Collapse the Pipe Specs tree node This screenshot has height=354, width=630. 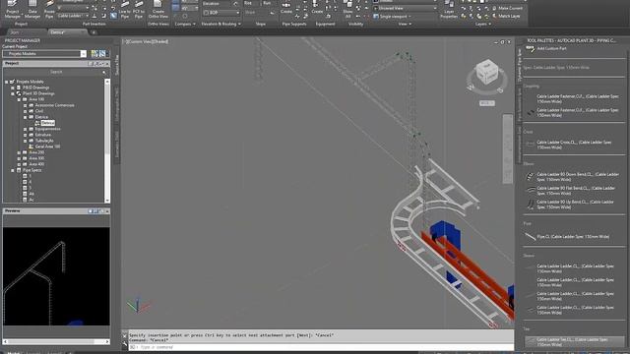[13, 170]
